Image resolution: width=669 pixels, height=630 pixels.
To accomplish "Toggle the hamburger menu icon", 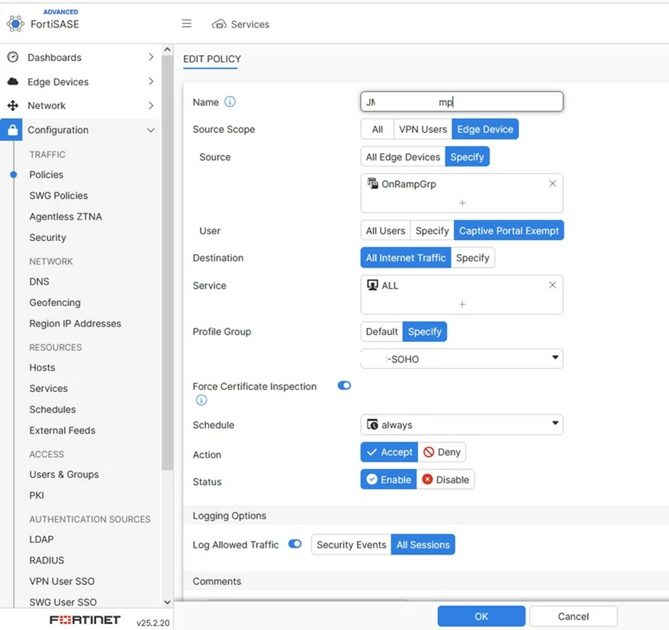I will click(186, 24).
